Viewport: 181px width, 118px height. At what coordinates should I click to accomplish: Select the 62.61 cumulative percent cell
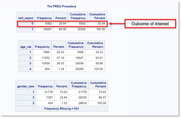pyautogui.click(x=95, y=58)
